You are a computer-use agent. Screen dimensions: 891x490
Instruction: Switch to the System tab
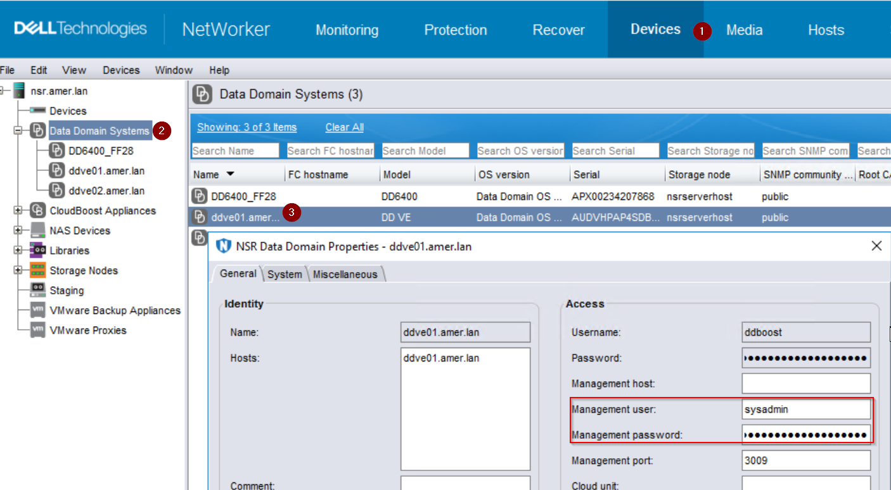click(x=285, y=274)
